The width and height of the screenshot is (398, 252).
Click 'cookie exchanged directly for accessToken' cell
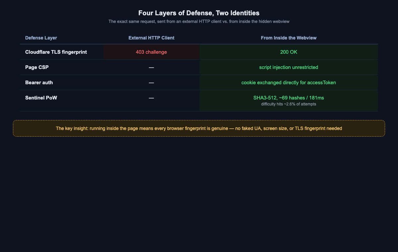point(289,83)
